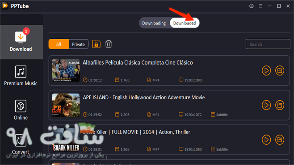Click title 'Albañiles Película Clásica Completa Cine Clásico'
Screen dimensions: 294x165
click(138, 62)
